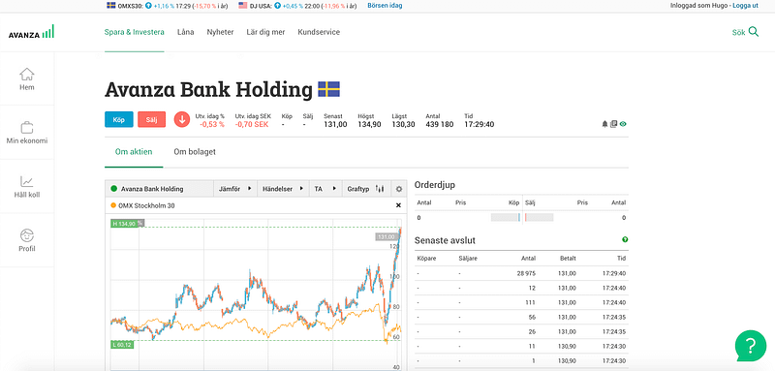Click the Logga ut link

coord(745,6)
